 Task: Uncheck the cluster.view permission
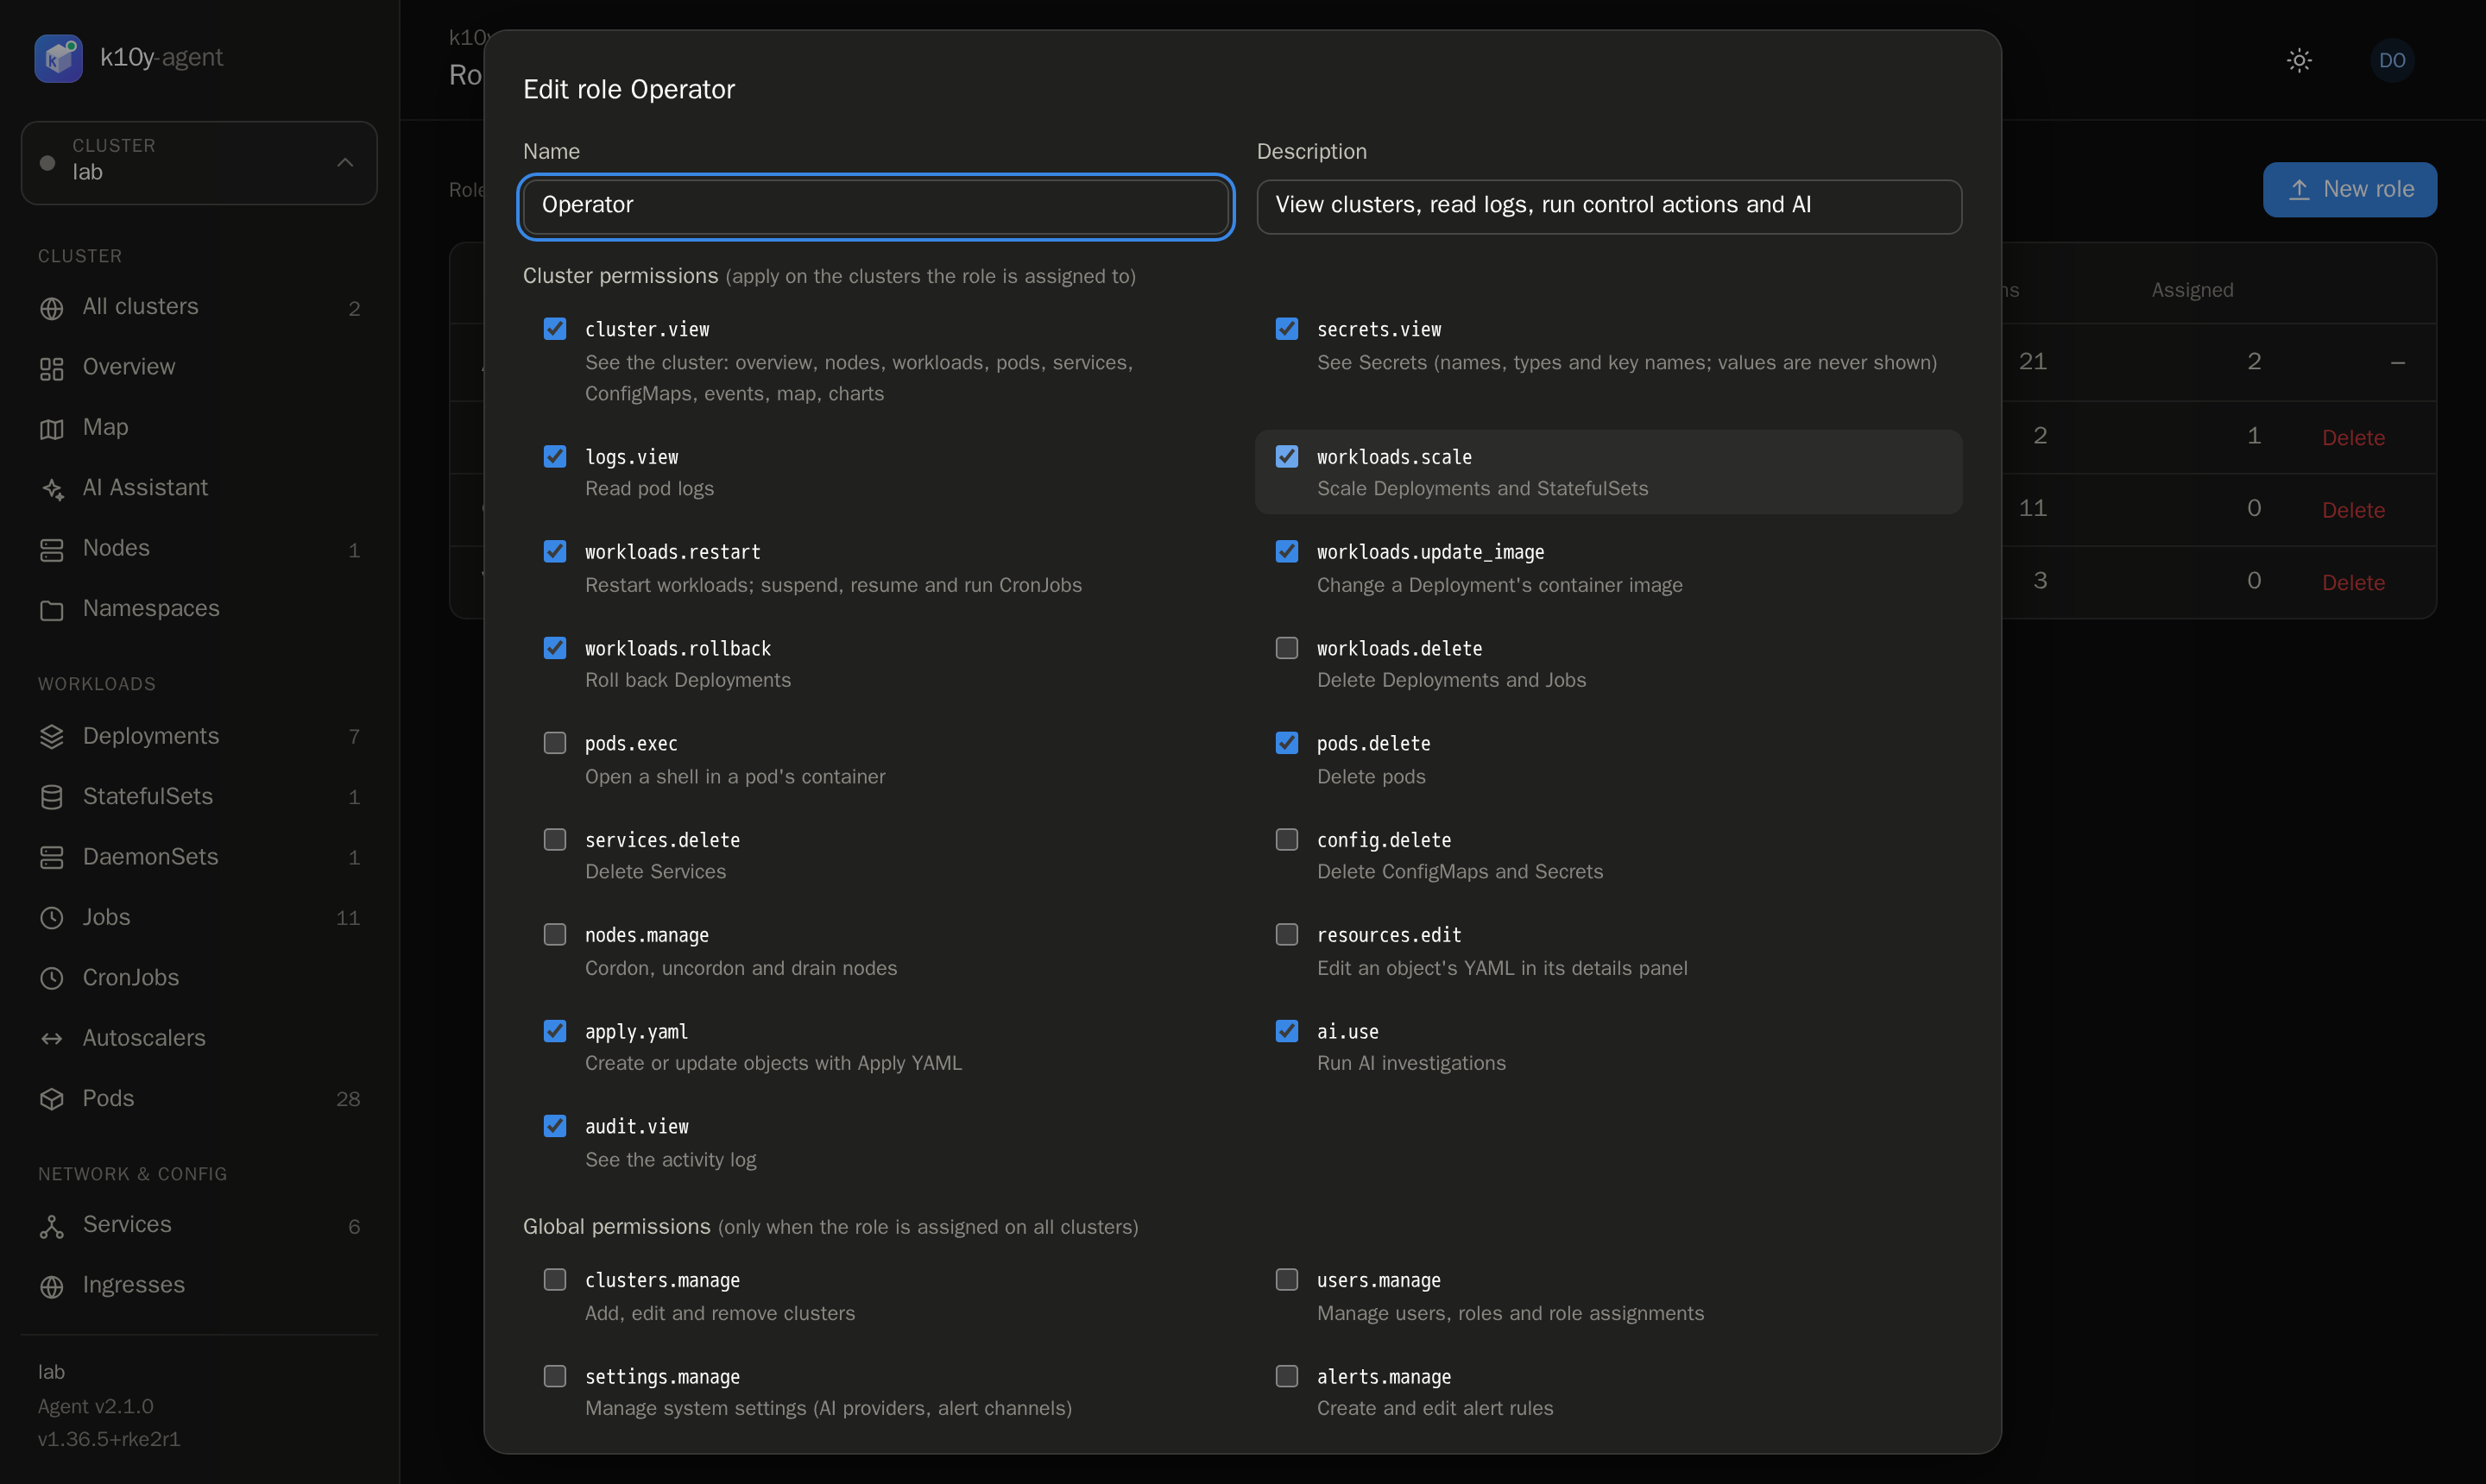click(555, 329)
